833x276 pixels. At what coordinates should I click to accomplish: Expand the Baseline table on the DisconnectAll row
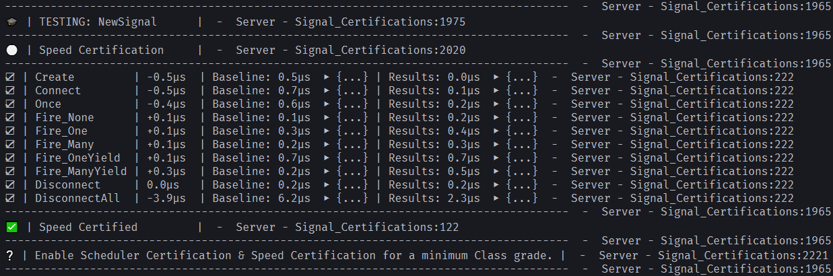coord(346,199)
